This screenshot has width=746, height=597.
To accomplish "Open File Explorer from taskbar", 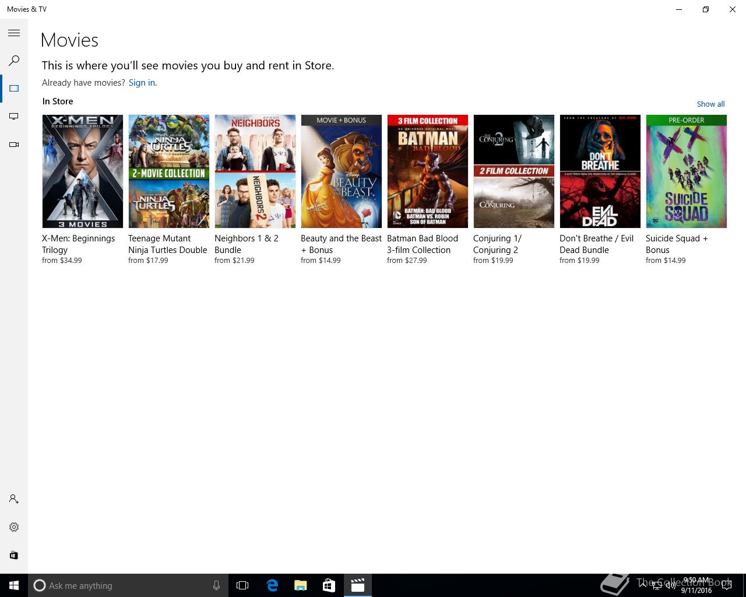I will pyautogui.click(x=301, y=585).
